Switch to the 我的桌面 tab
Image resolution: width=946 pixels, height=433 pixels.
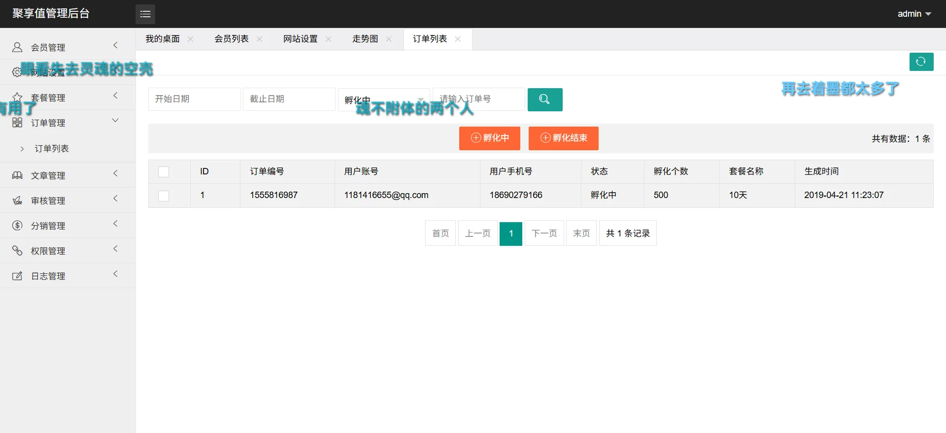(163, 39)
